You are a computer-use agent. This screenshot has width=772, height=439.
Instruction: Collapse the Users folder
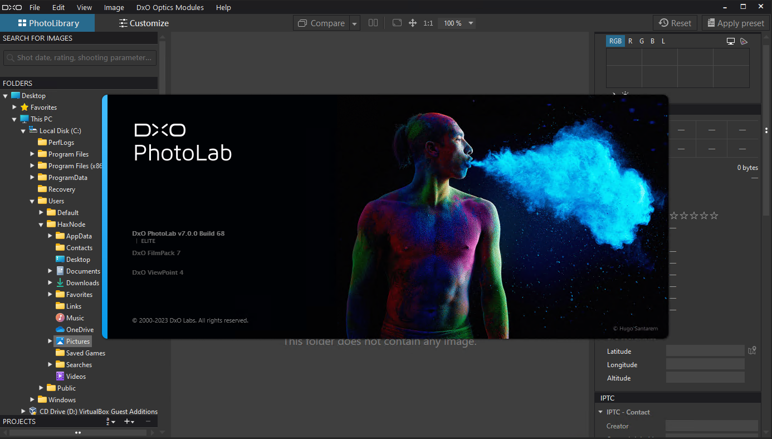[x=32, y=201]
